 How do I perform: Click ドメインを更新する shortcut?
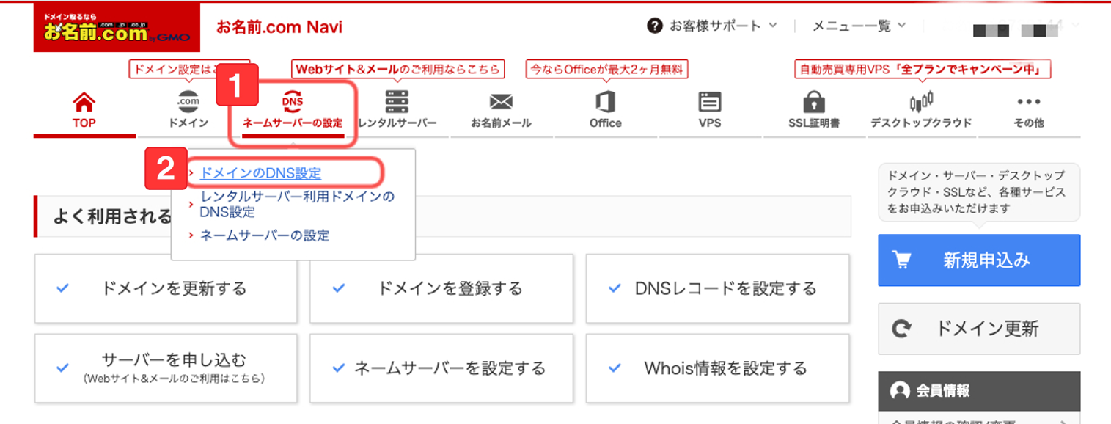pyautogui.click(x=166, y=288)
